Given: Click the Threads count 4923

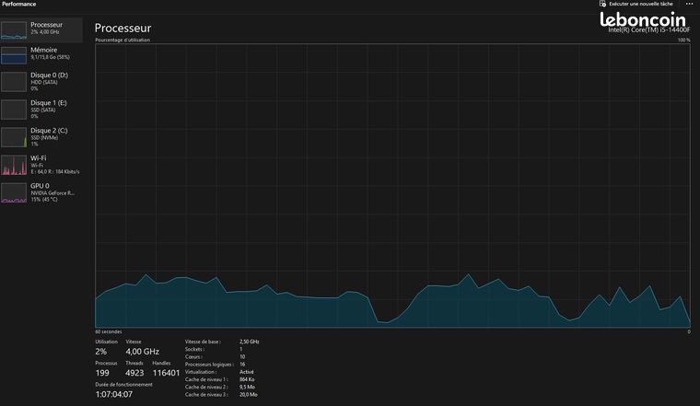Looking at the screenshot, I should [x=134, y=373].
